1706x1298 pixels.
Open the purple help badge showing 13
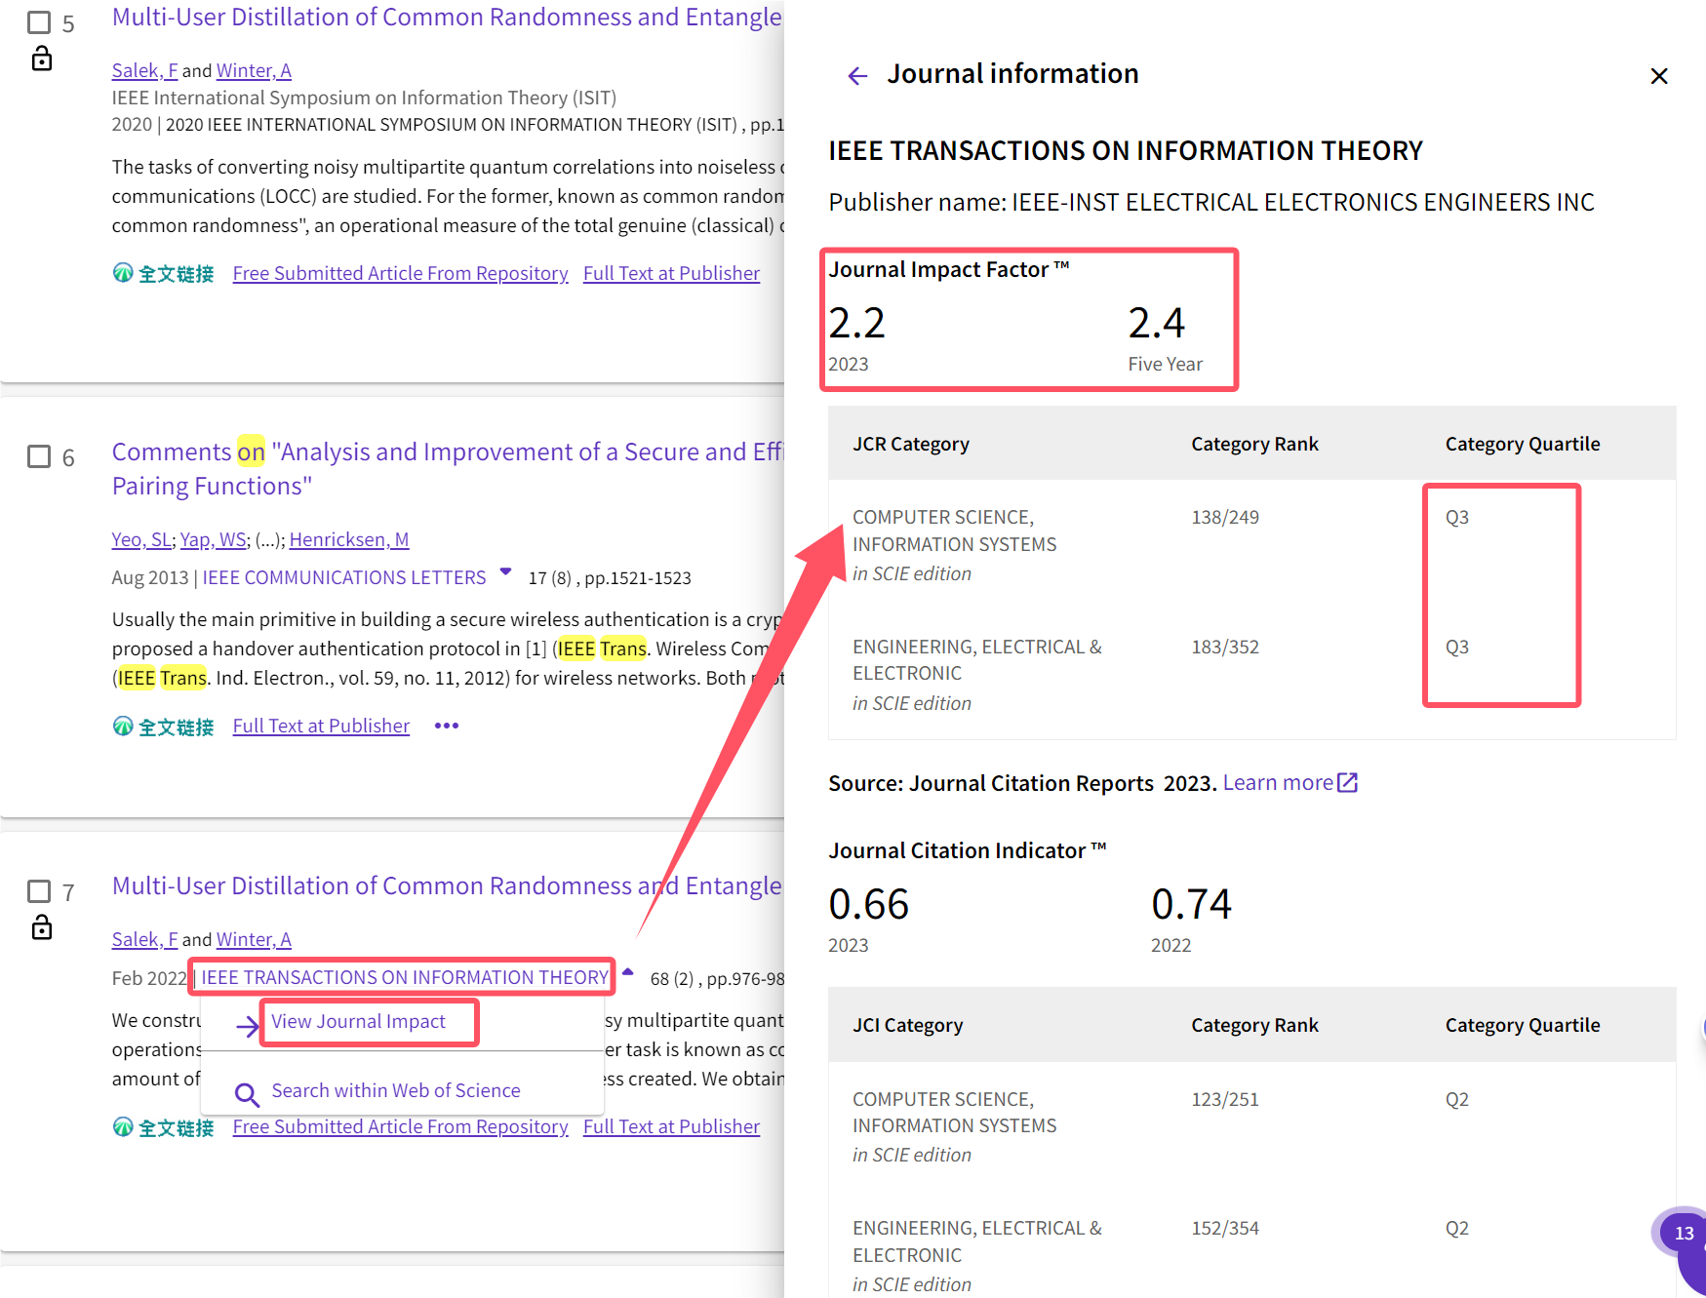(x=1684, y=1233)
